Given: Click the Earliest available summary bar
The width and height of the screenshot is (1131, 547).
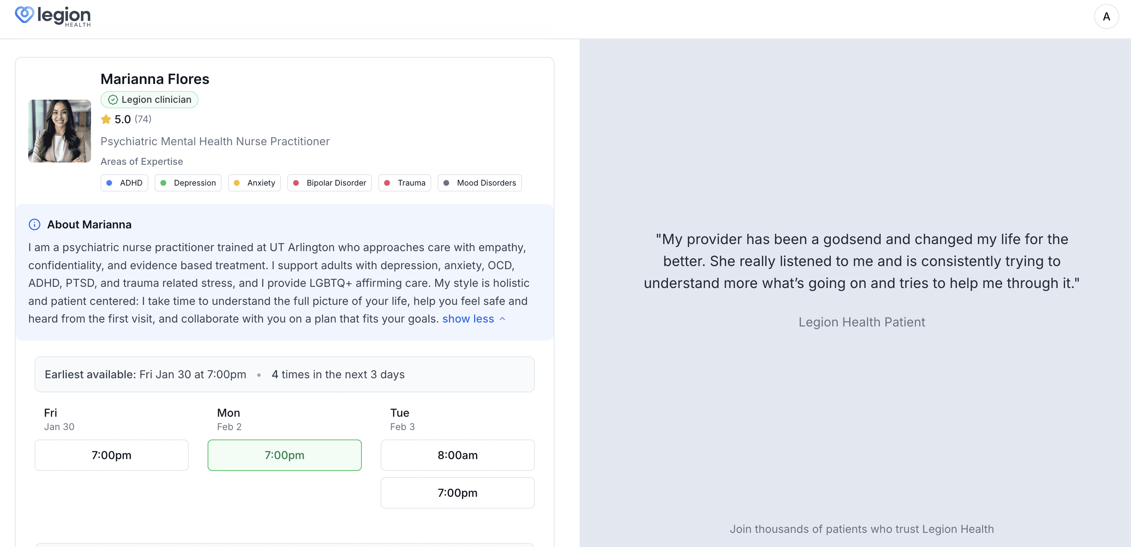Looking at the screenshot, I should [x=285, y=374].
